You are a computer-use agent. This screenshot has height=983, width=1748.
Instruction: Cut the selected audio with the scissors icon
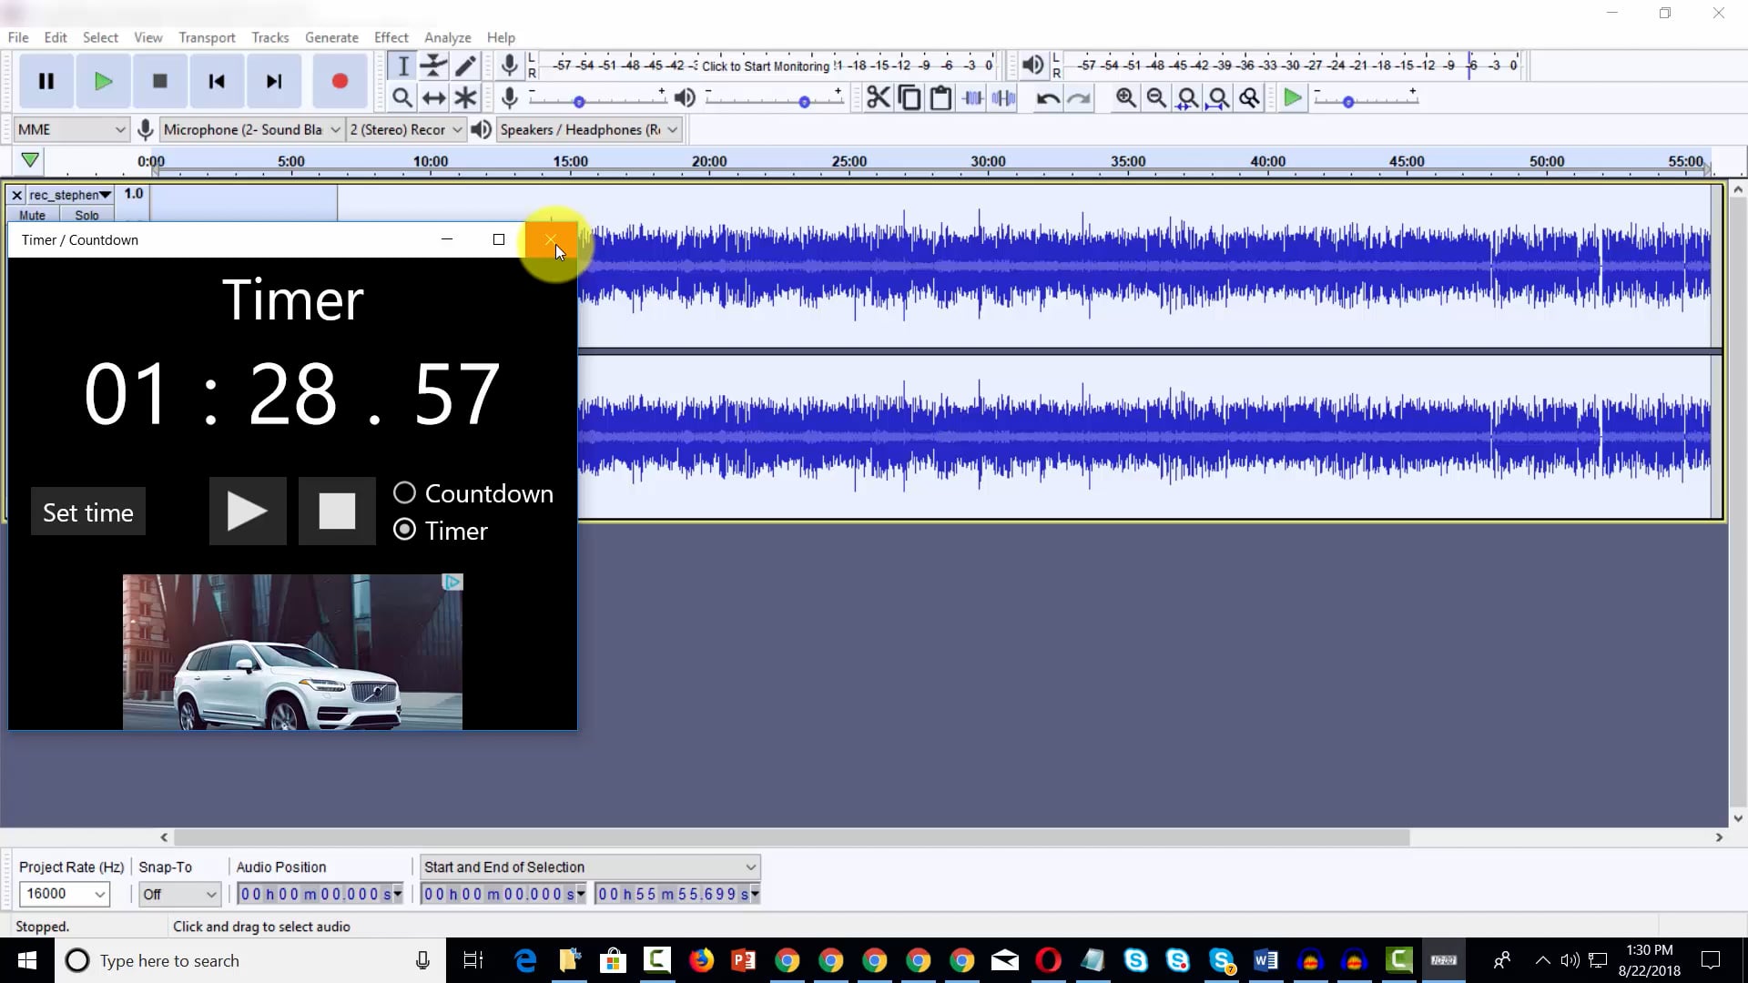(x=877, y=97)
